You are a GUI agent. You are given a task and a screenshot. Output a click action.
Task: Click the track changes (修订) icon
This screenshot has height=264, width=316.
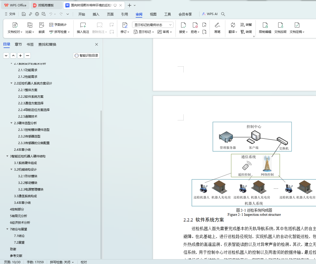[x=125, y=25]
